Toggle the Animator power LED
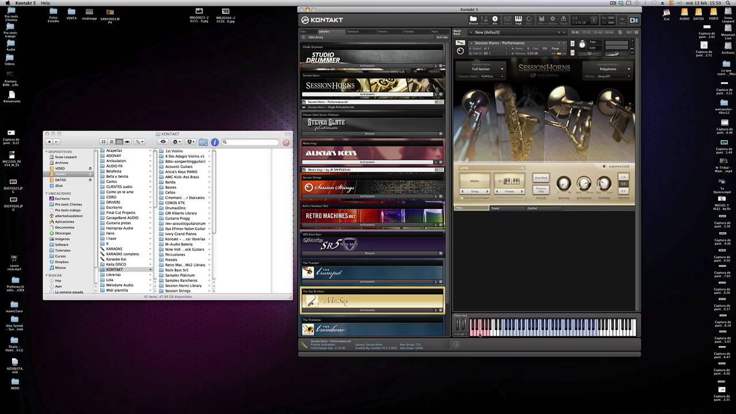The width and height of the screenshot is (736, 414). 604,167
